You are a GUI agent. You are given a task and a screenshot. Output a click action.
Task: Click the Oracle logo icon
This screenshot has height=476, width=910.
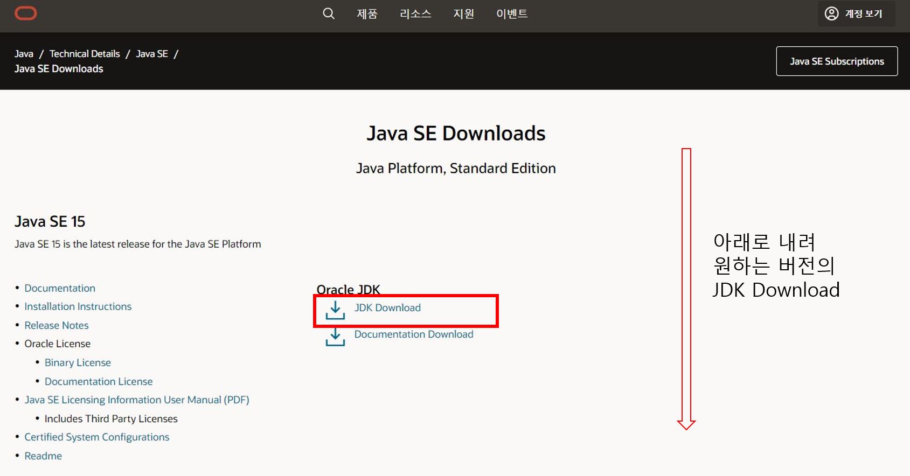coord(25,13)
